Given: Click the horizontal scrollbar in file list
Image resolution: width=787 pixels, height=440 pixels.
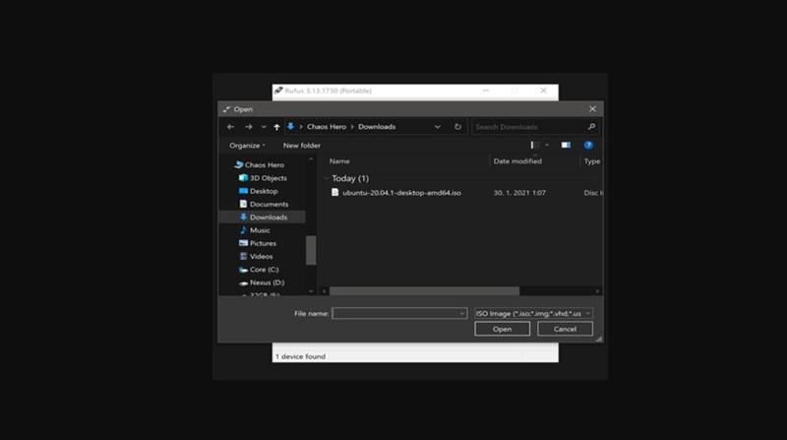Looking at the screenshot, I should click(424, 290).
